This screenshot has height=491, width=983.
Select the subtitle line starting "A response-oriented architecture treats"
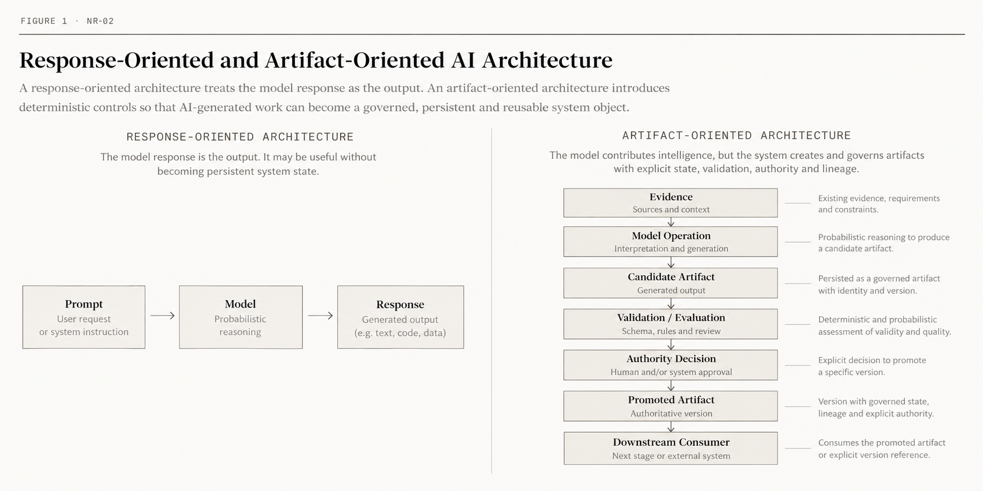point(344,88)
